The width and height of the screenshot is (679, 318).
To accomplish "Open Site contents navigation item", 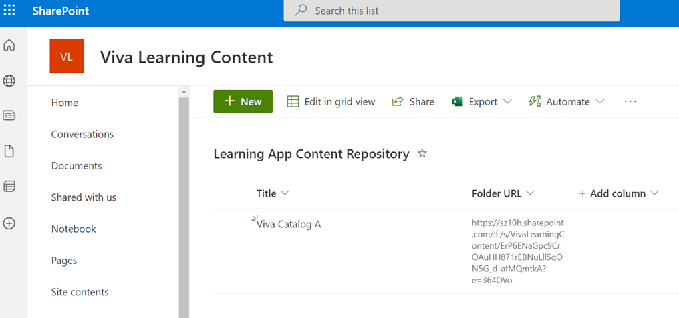I will (x=80, y=292).
